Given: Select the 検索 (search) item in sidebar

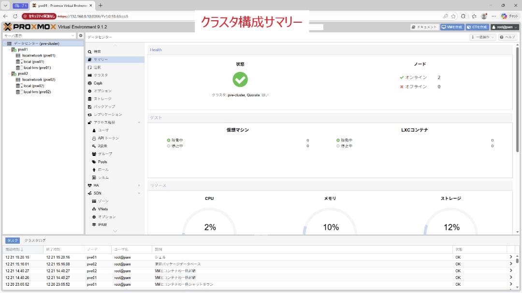Looking at the screenshot, I should click(x=99, y=51).
